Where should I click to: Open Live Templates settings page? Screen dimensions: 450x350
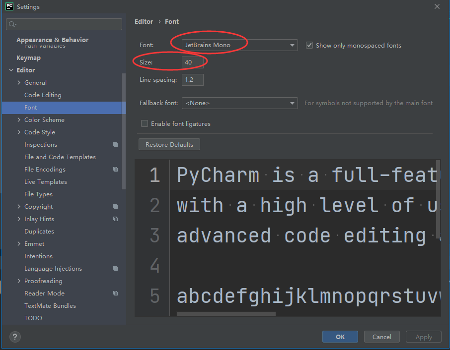pos(46,182)
